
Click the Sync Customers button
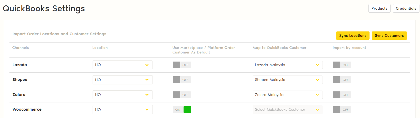389,35
